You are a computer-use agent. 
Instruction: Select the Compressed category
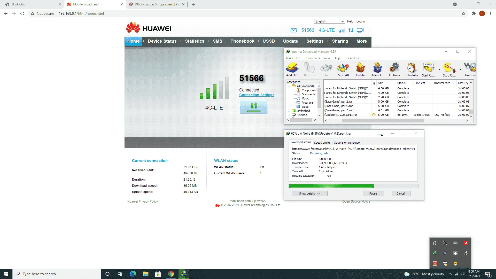click(309, 90)
